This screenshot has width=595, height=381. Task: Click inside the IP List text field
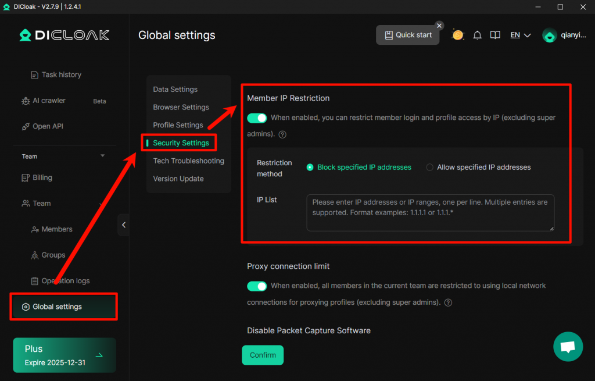coord(430,212)
